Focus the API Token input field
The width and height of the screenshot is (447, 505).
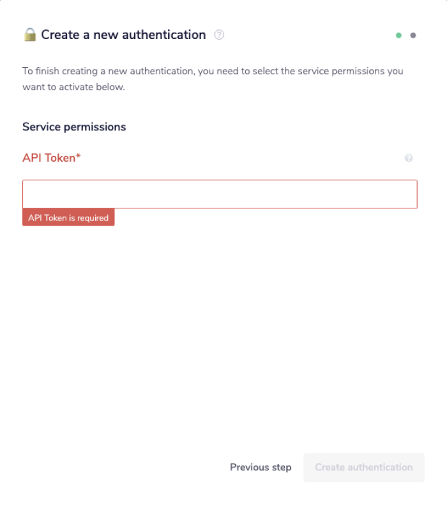pos(220,194)
